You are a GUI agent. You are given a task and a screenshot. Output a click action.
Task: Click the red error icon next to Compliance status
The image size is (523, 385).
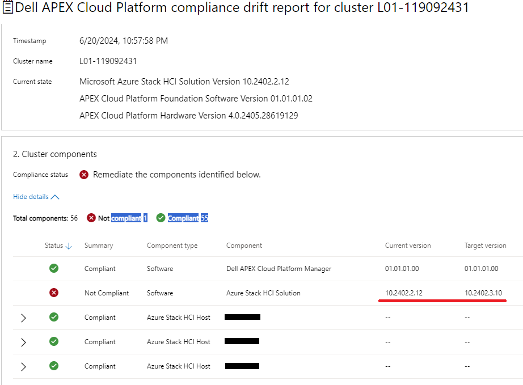point(84,175)
